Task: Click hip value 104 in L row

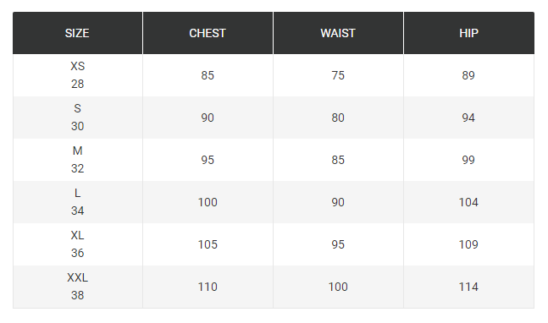Action: pyautogui.click(x=468, y=202)
